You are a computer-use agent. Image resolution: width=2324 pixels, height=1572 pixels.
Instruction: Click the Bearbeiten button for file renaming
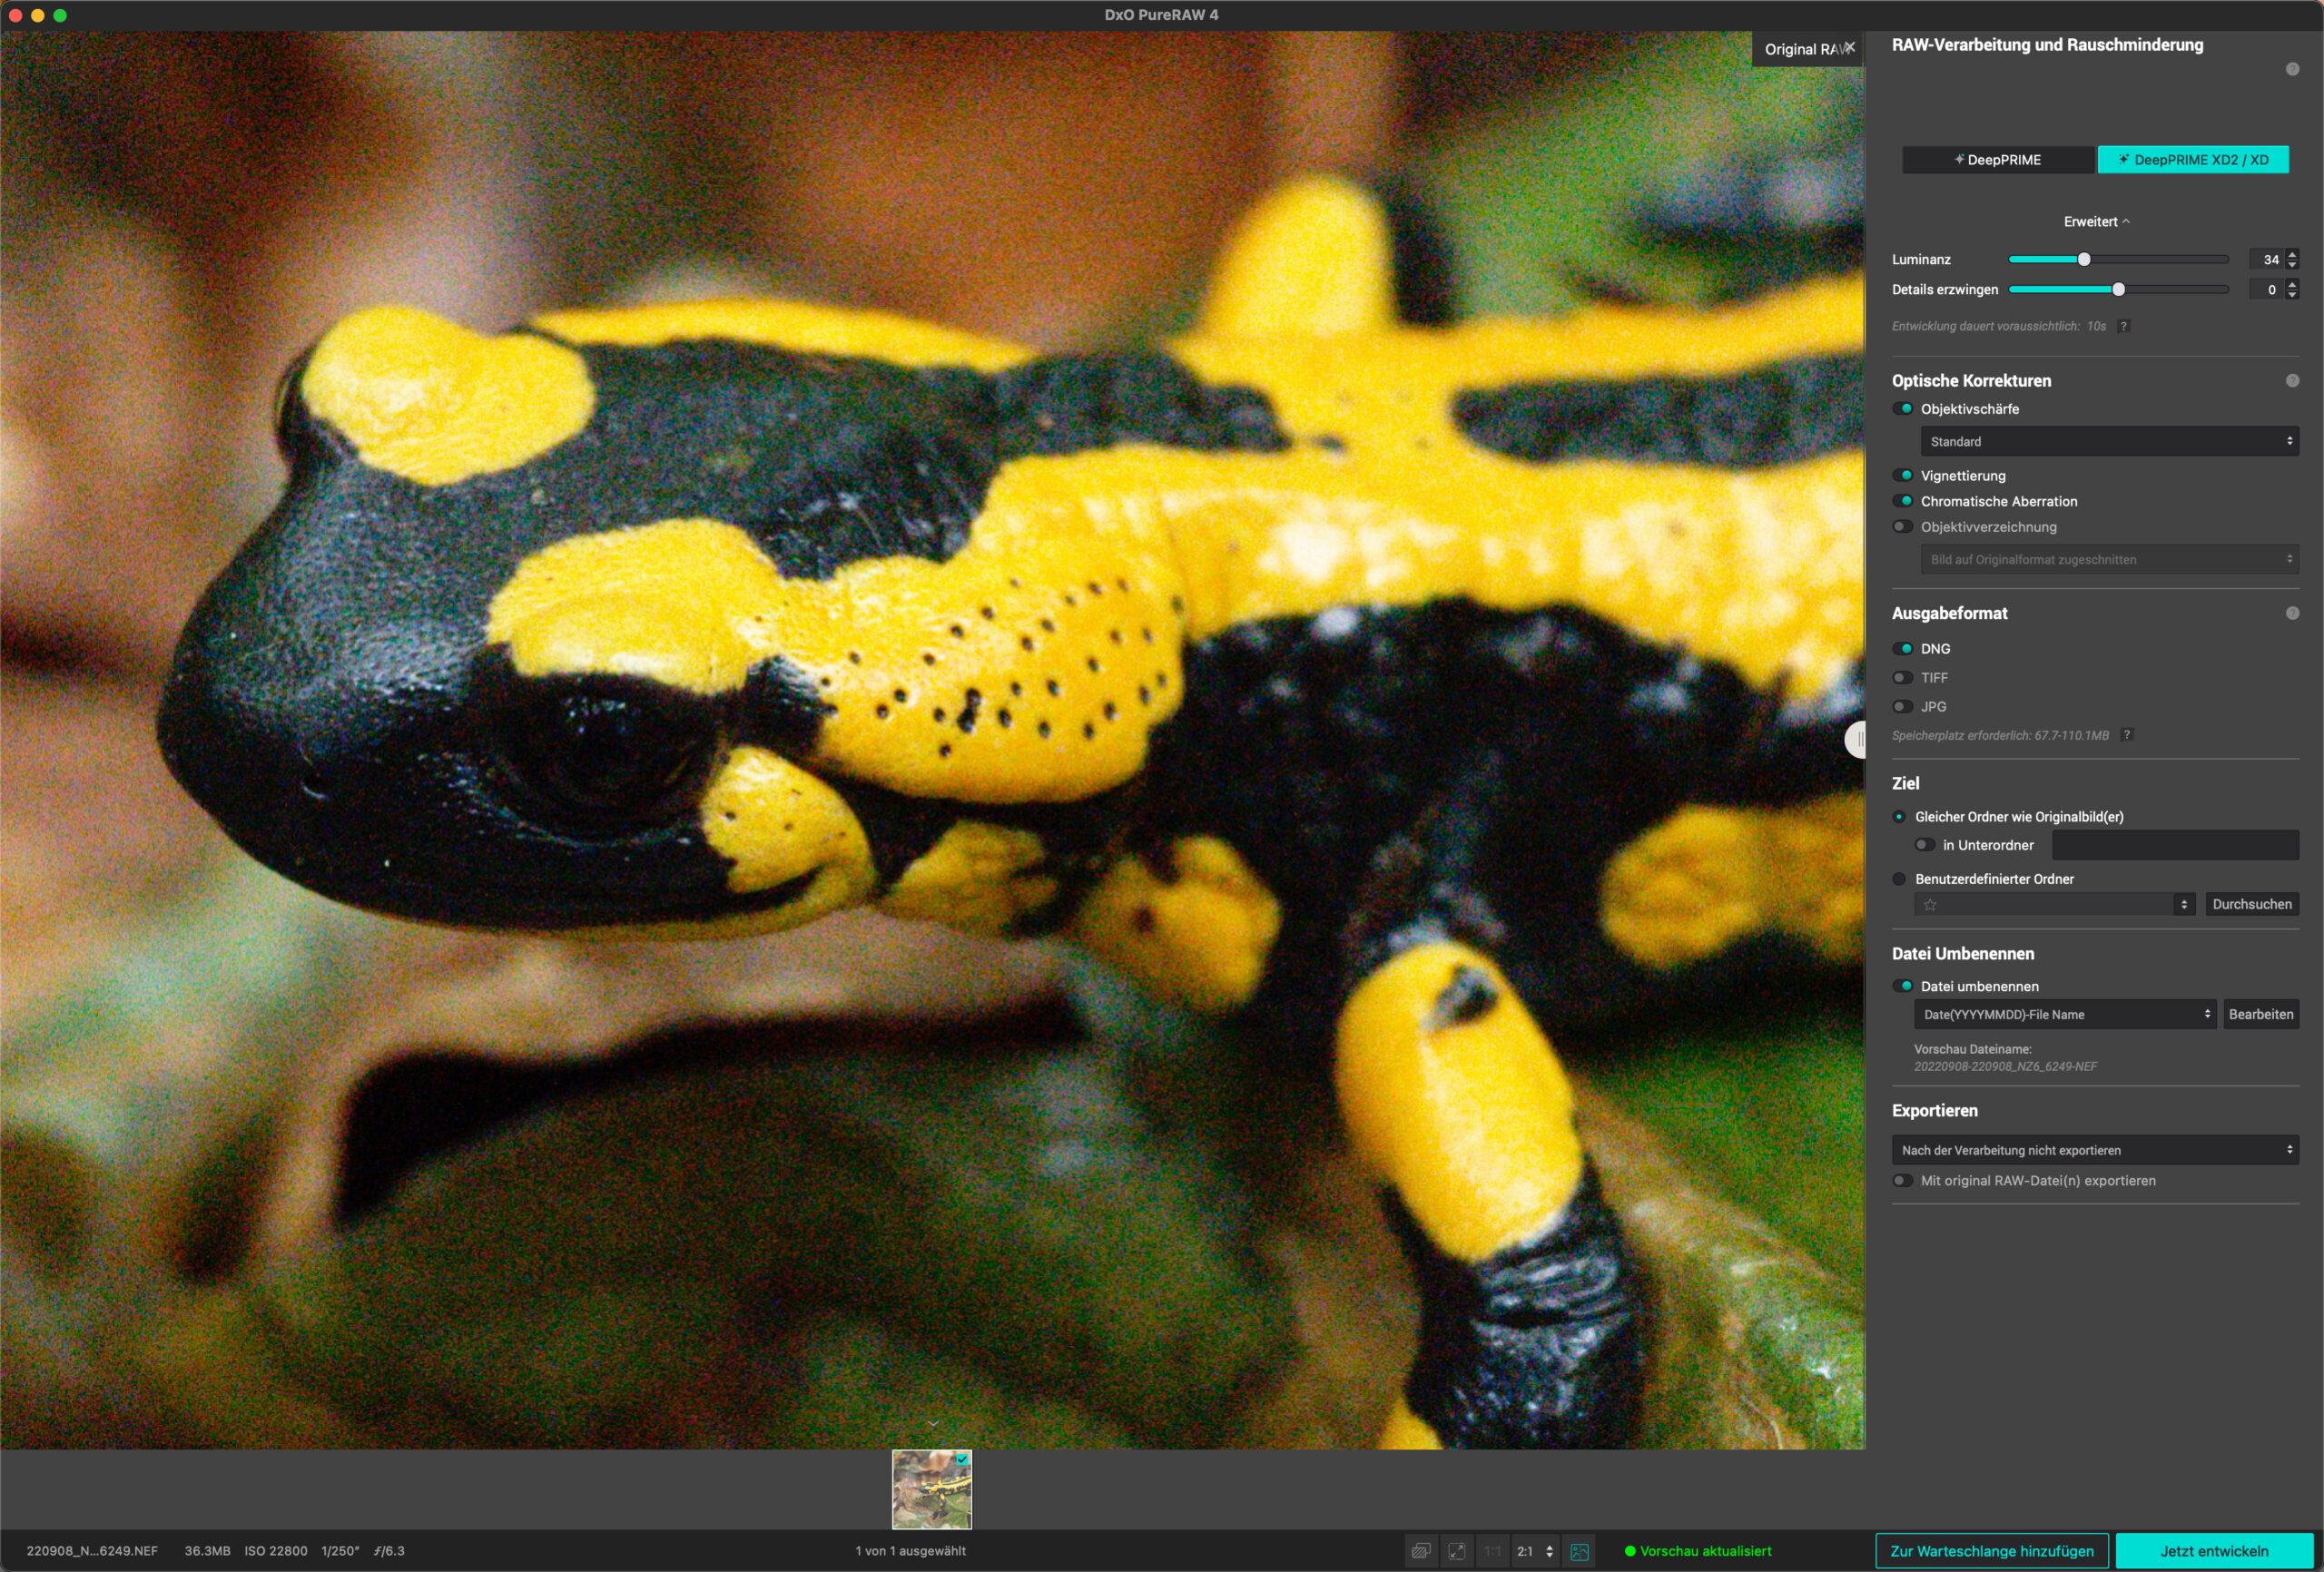click(x=2260, y=1014)
